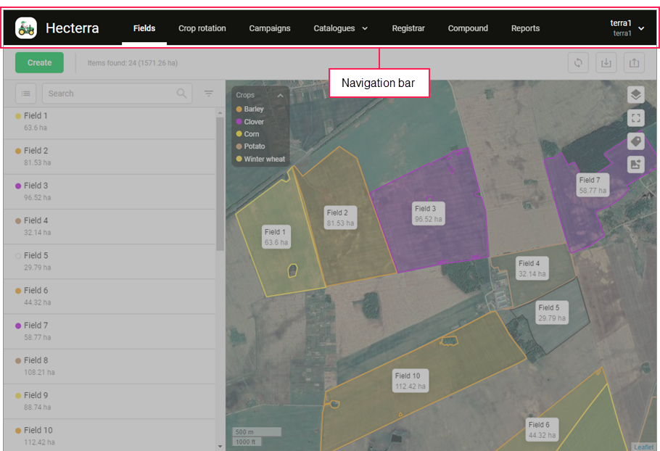Viewport: 660px width, 451px height.
Task: Refresh the fields list
Action: [578, 63]
